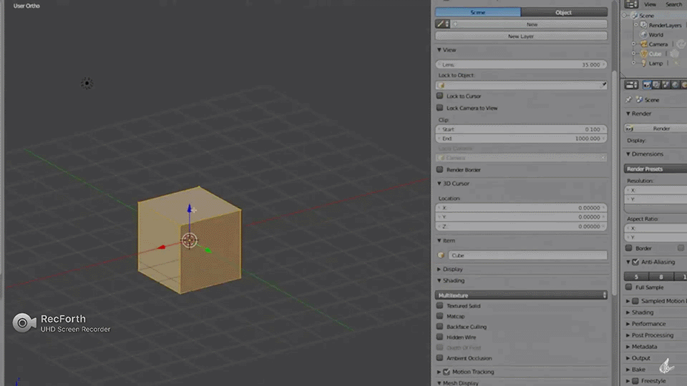Enable Lock to Cursor checkbox

pos(440,96)
